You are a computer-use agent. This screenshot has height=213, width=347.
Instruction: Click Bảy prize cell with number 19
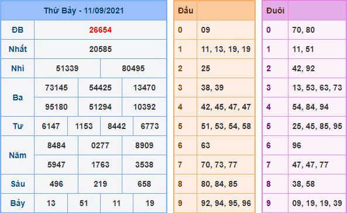(150, 203)
